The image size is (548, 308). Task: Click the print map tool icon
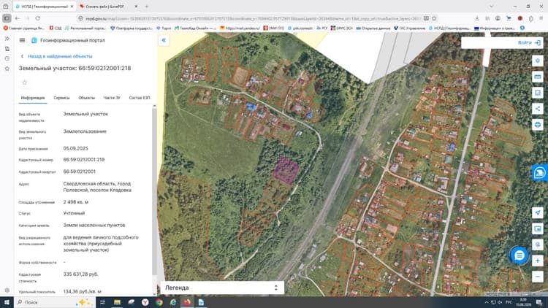(538, 124)
